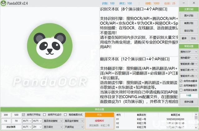
Task: Click inside the 识别文本区 text area
Action: [139, 31]
